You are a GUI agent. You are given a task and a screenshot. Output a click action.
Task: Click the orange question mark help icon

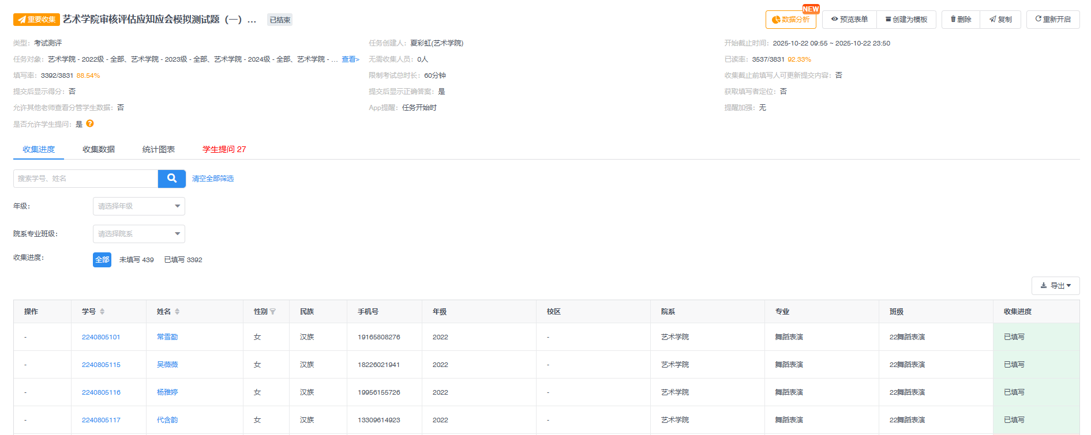pyautogui.click(x=90, y=123)
